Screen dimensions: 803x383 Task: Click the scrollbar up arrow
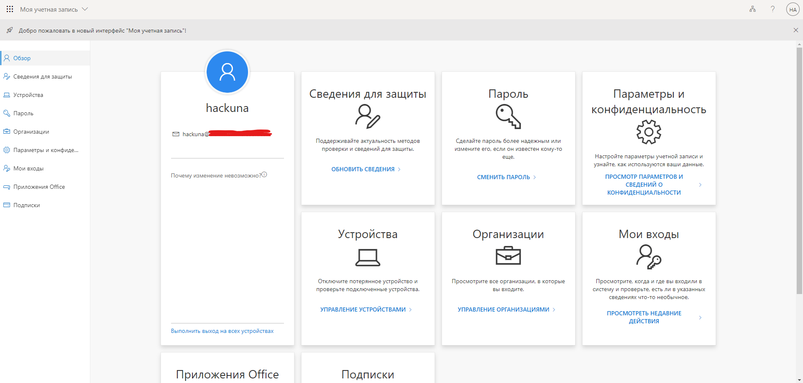coord(799,44)
